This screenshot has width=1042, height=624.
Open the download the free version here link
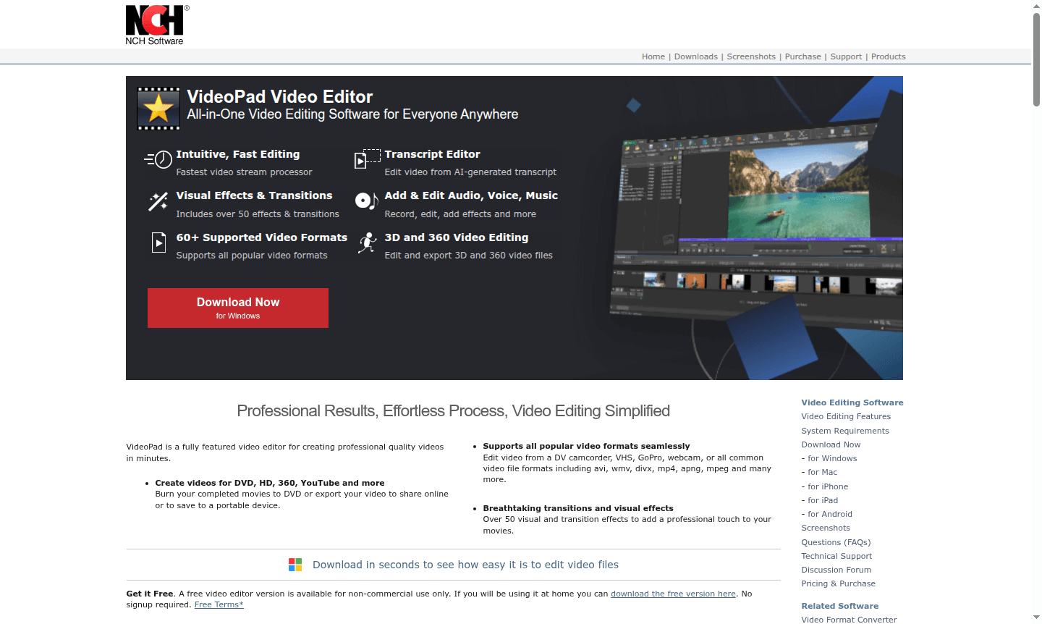pyautogui.click(x=672, y=594)
